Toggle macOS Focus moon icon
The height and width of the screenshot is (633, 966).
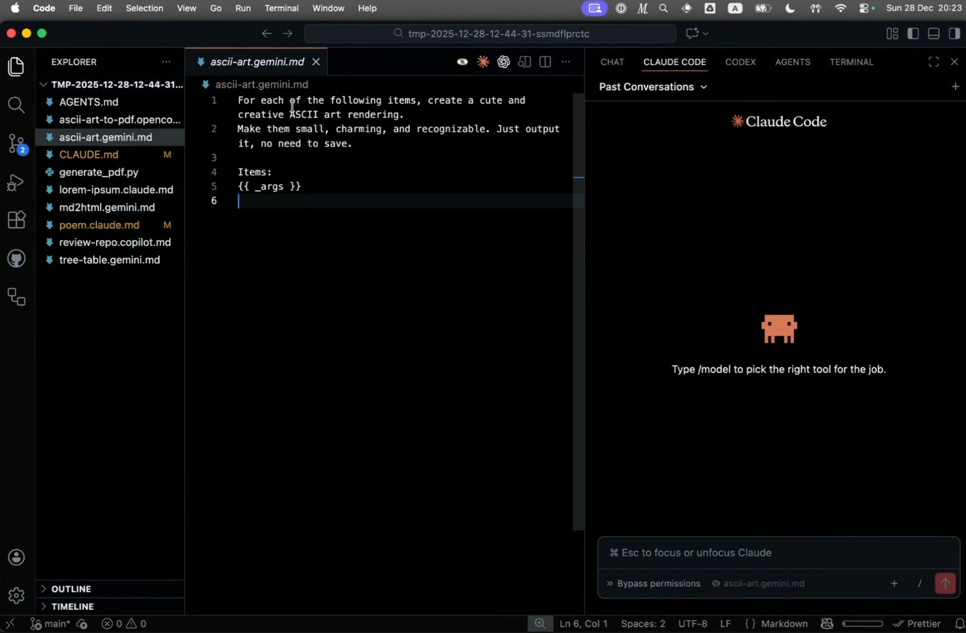click(790, 8)
